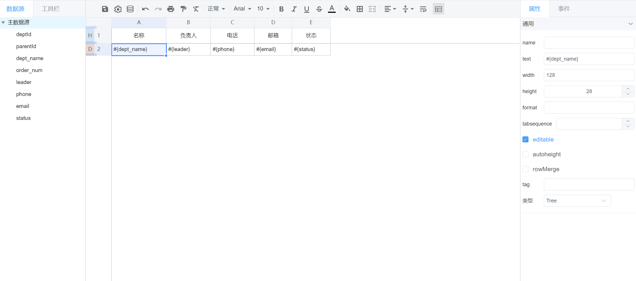636x281 pixels.
Task: Switch to the 数据源 tab
Action: coord(15,9)
